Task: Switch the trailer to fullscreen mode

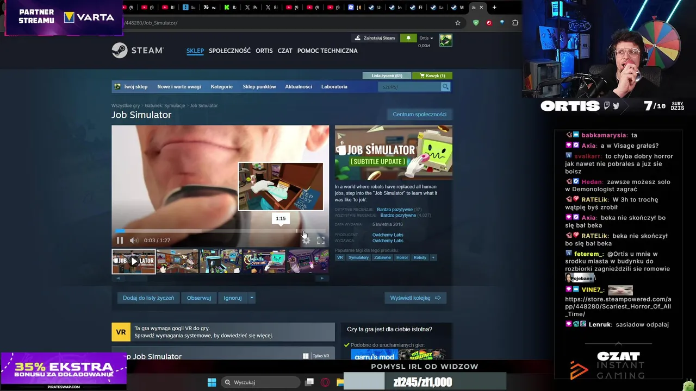Action: pyautogui.click(x=321, y=240)
